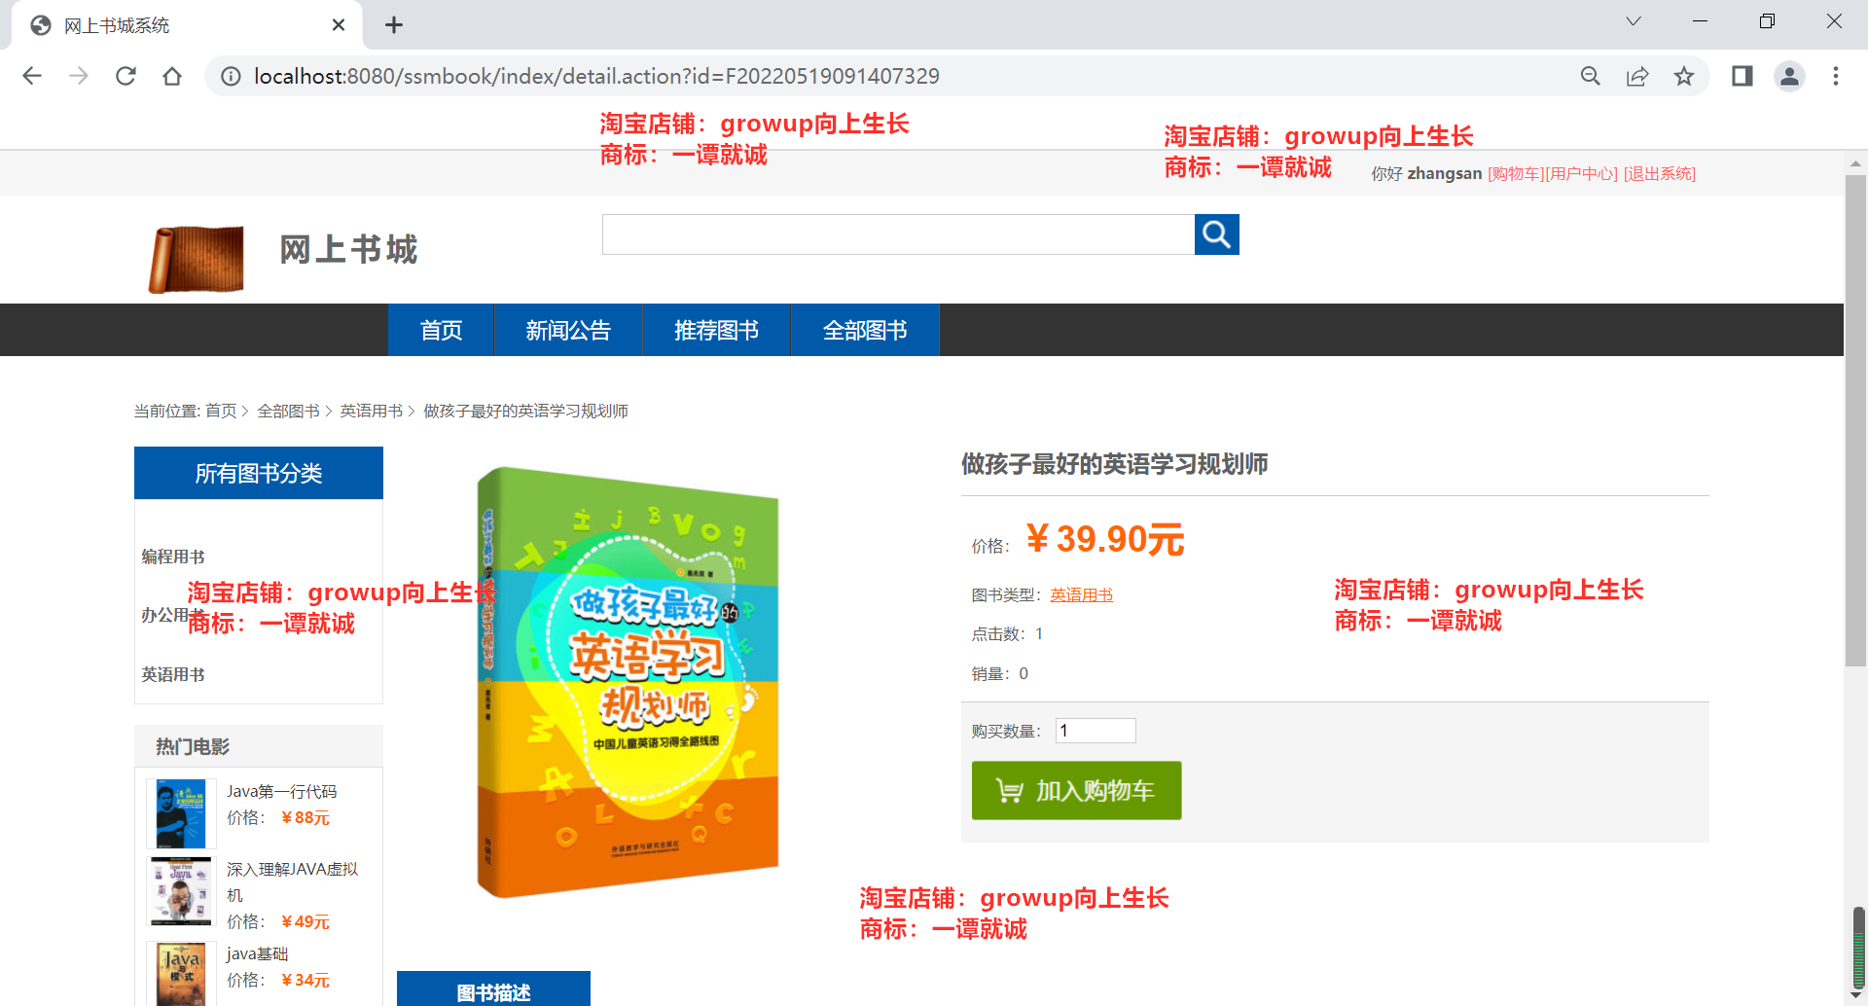The height and width of the screenshot is (1006, 1868).
Task: Close the 网上书城系统 tab
Action: [339, 25]
